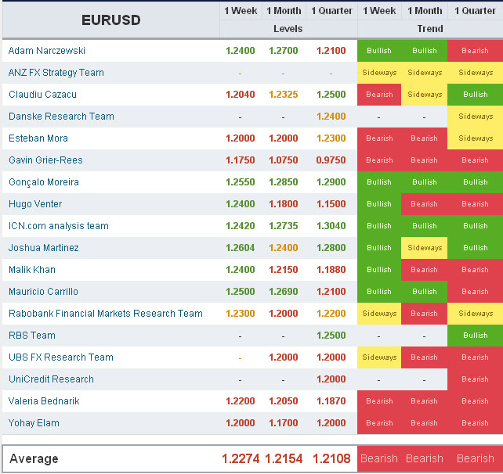Select the Esteban Mora link
The height and width of the screenshot is (474, 503).
(38, 138)
